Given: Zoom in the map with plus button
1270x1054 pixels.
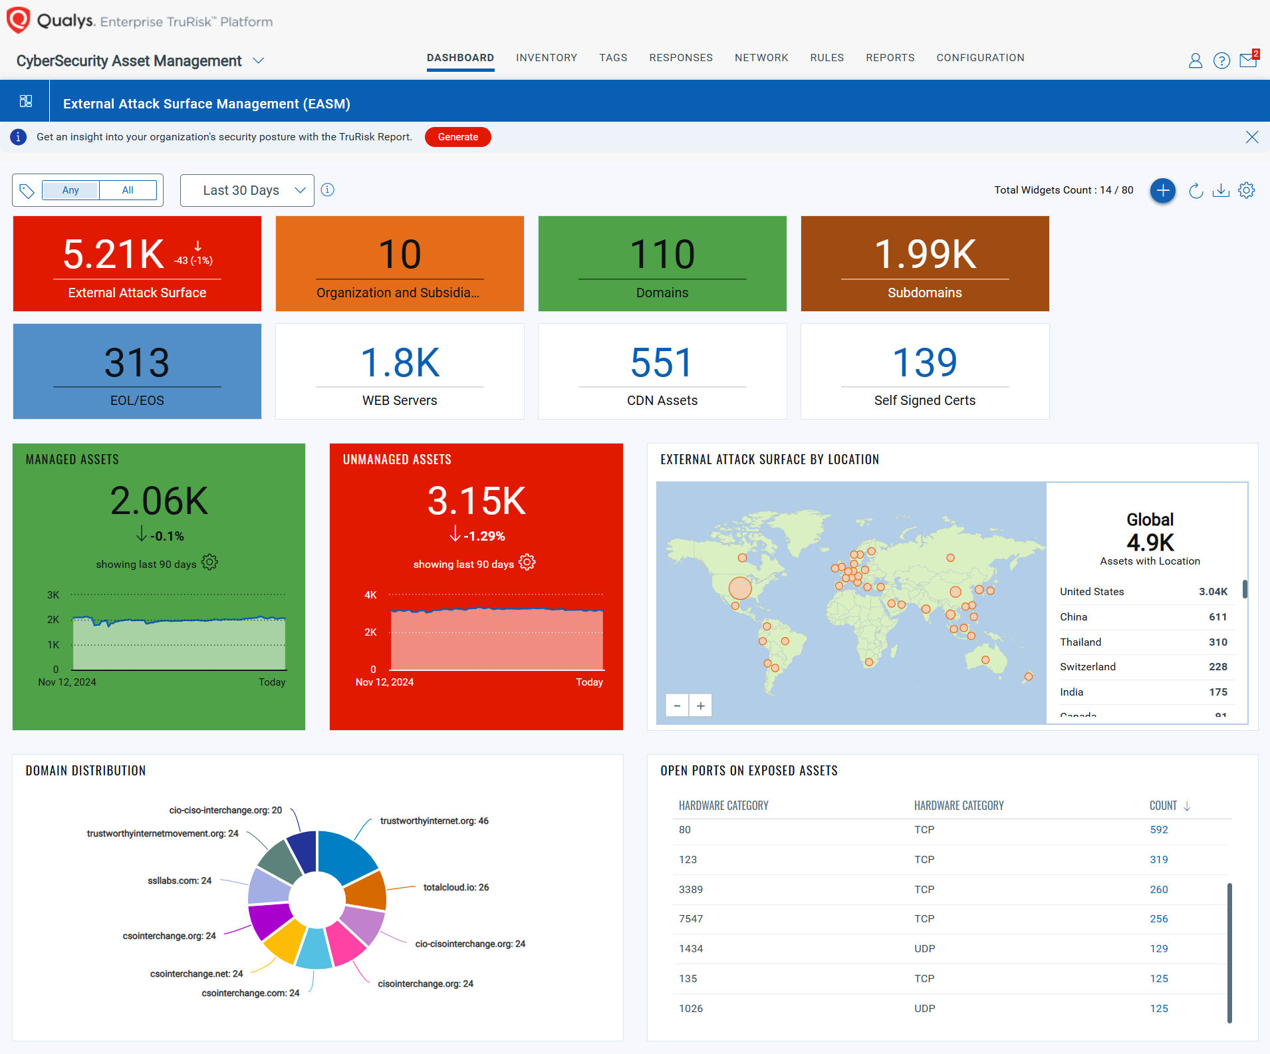Looking at the screenshot, I should coord(701,706).
